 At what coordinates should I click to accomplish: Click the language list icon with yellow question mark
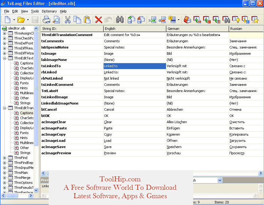pyautogui.click(x=172, y=20)
